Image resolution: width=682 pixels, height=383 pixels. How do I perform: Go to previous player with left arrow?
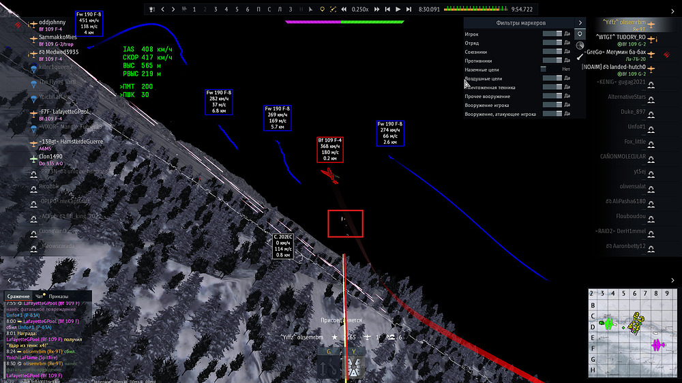[x=163, y=9]
